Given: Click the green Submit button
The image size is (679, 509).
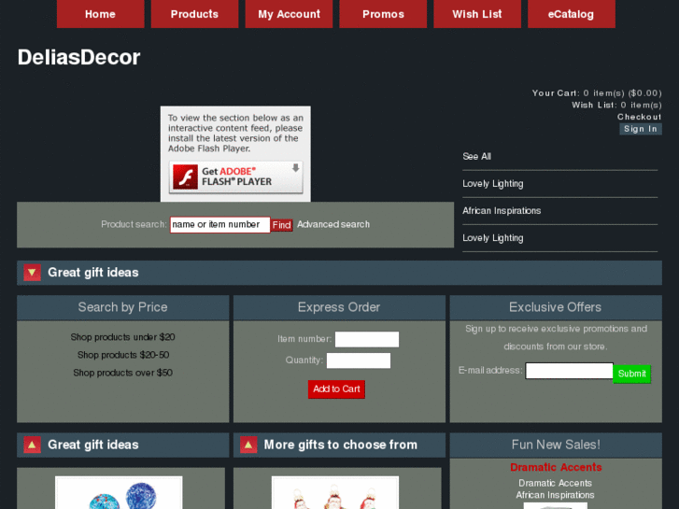Looking at the screenshot, I should point(631,374).
